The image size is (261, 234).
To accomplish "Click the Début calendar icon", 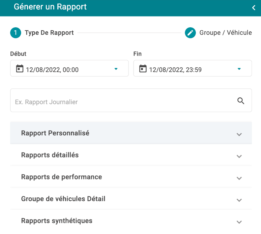I will [x=20, y=68].
